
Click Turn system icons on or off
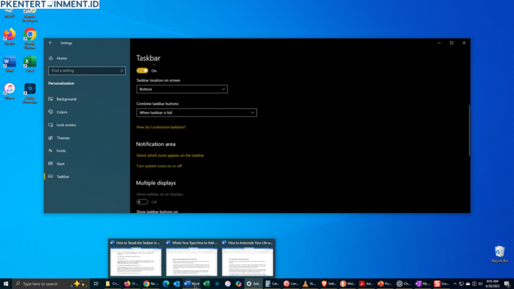click(x=159, y=166)
